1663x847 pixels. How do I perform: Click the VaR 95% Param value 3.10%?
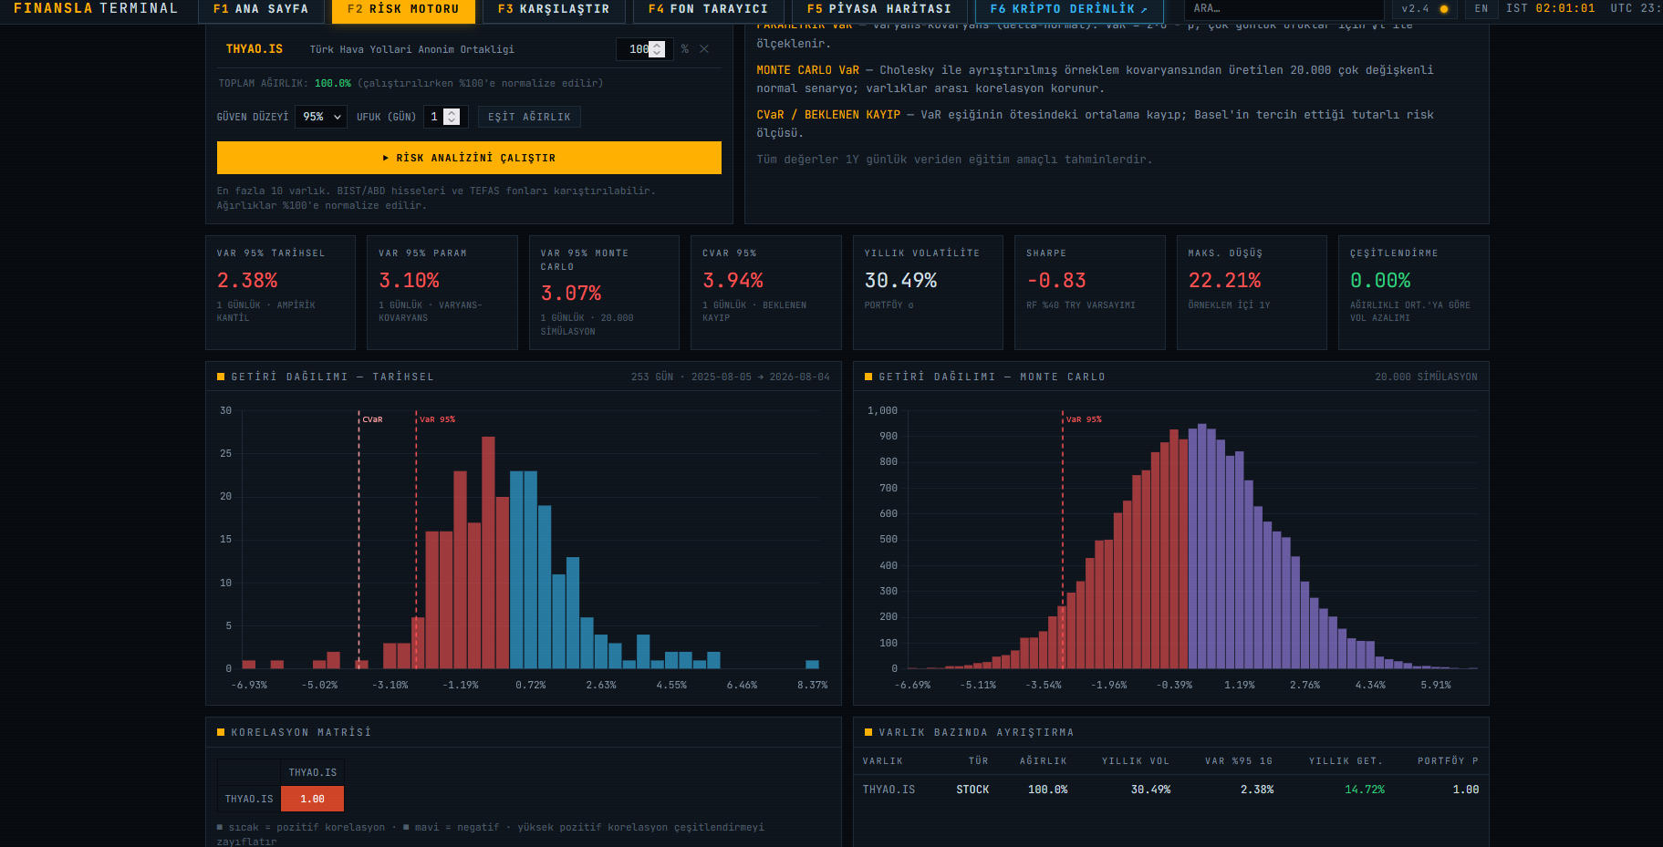click(409, 281)
